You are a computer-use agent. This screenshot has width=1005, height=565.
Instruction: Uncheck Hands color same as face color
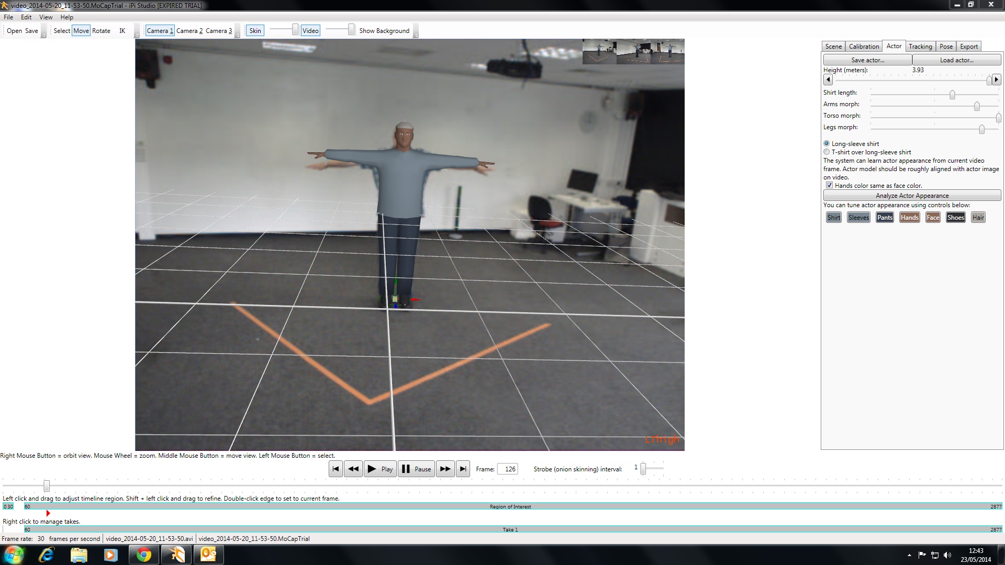click(x=829, y=185)
